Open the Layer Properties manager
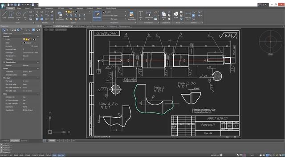285x160 pixels. pyautogui.click(x=60, y=16)
